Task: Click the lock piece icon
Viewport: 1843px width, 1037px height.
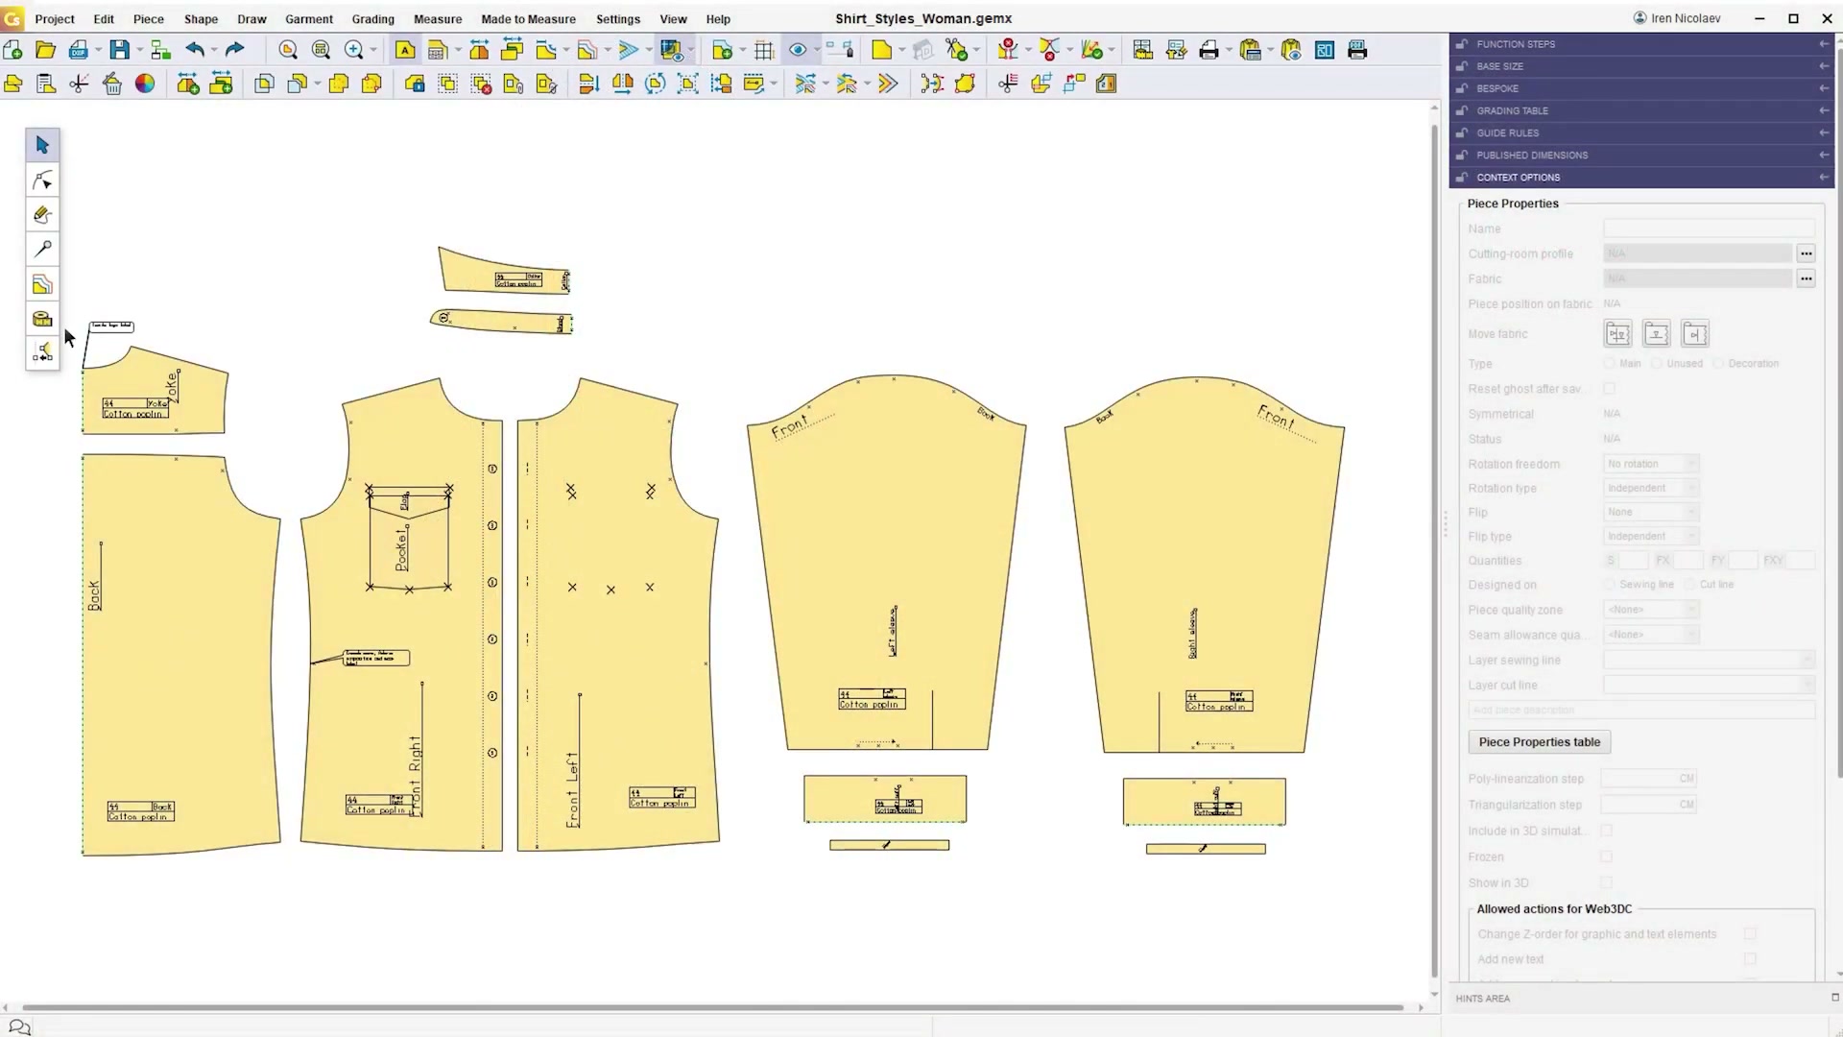Action: [415, 84]
